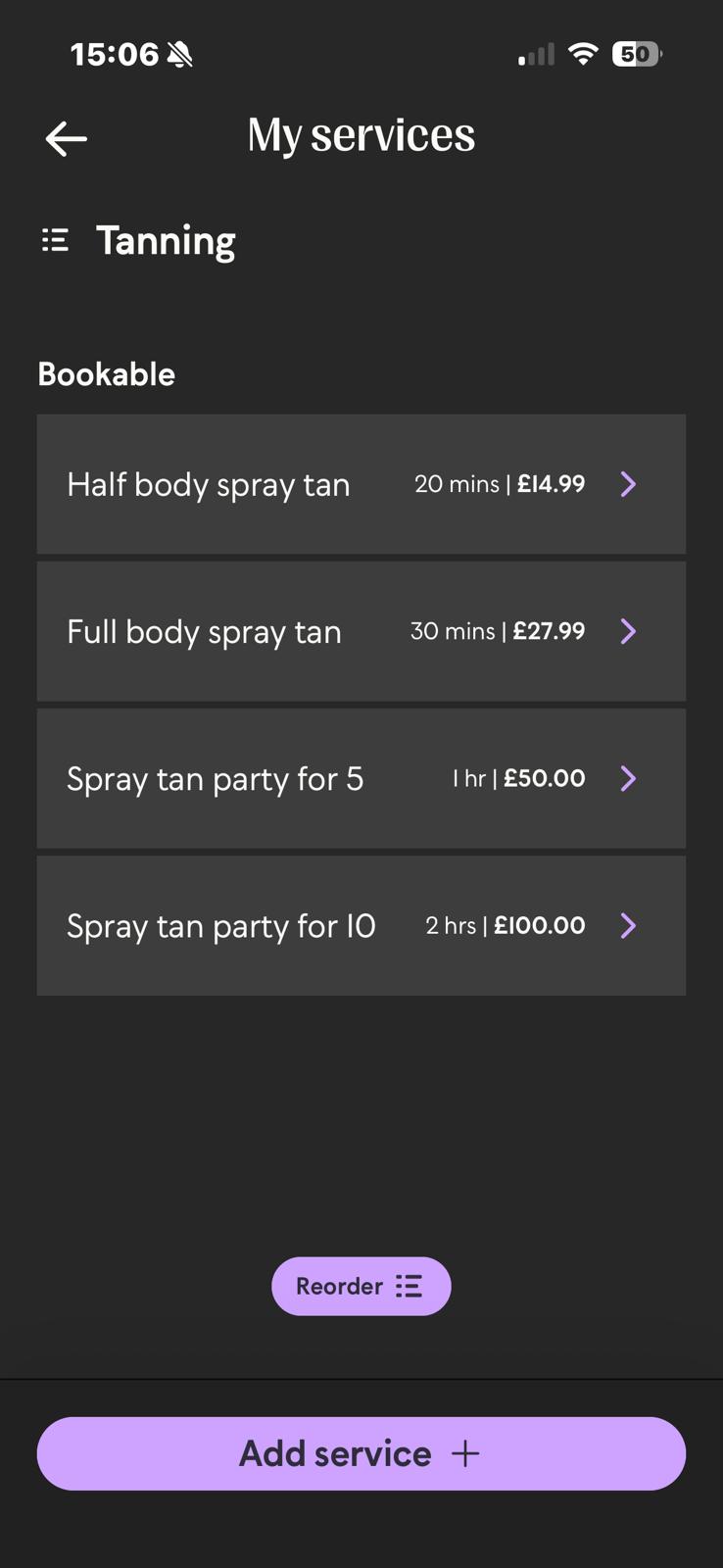This screenshot has height=1568, width=723.
Task: Open Half body spray tan chevron
Action: click(628, 484)
